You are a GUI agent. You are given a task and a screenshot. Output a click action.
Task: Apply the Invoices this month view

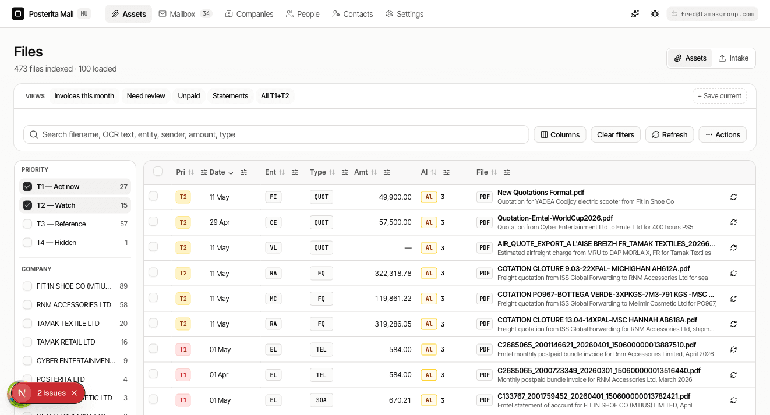pos(84,96)
